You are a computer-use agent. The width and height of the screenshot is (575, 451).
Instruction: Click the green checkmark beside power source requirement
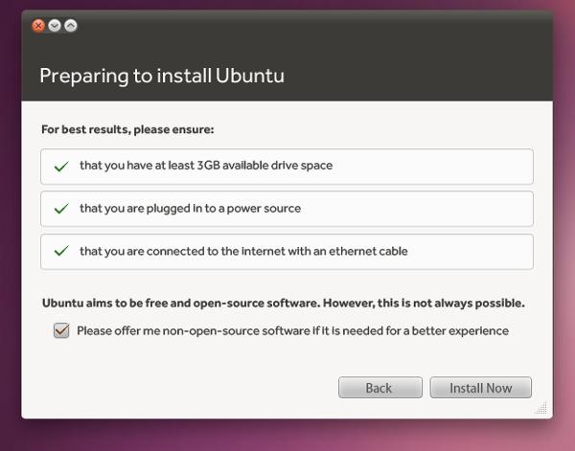click(61, 208)
